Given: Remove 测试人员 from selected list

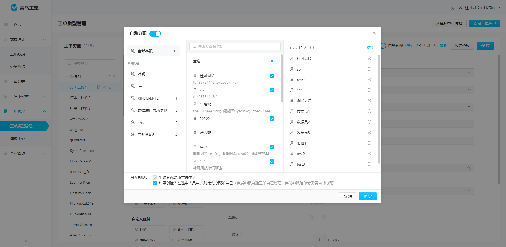Looking at the screenshot, I should pyautogui.click(x=369, y=101).
